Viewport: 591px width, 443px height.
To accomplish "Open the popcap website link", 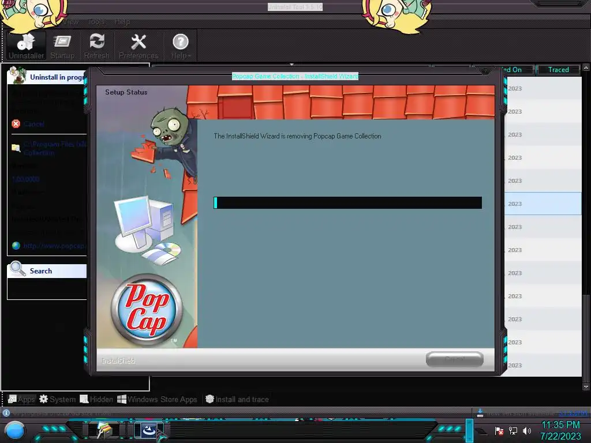I will coord(54,246).
